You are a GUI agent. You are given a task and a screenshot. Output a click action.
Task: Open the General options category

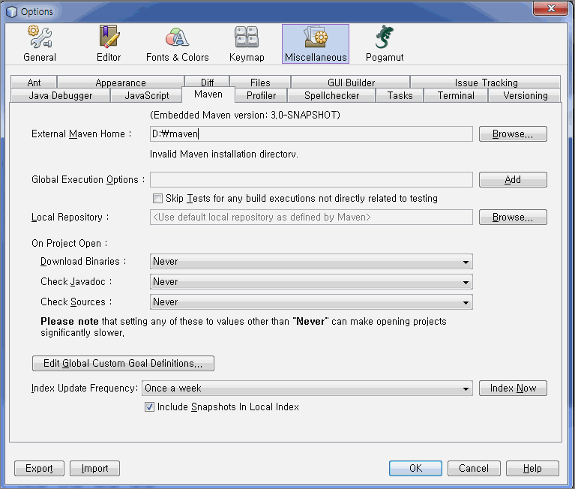tap(39, 43)
